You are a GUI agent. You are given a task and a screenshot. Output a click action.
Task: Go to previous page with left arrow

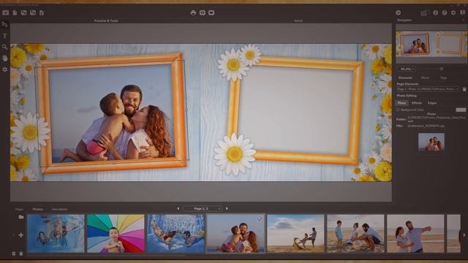[x=178, y=208]
